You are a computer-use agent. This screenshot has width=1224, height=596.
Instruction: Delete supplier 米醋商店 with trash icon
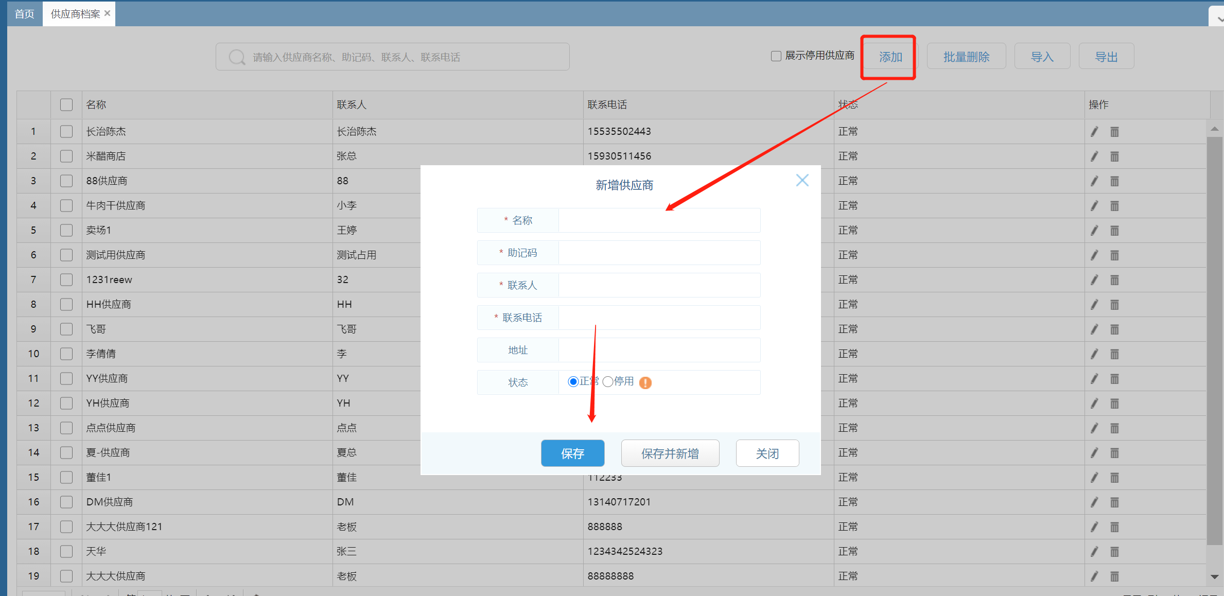pyautogui.click(x=1114, y=156)
